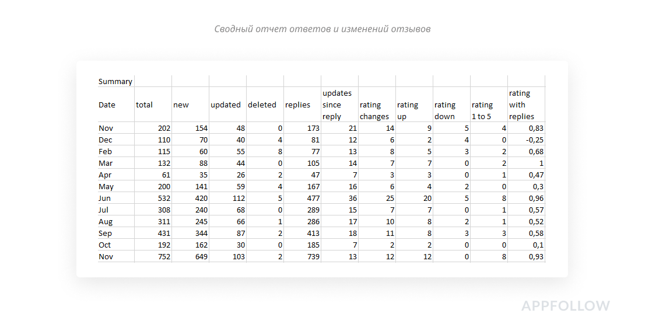Select the rating down header cell

click(445, 111)
